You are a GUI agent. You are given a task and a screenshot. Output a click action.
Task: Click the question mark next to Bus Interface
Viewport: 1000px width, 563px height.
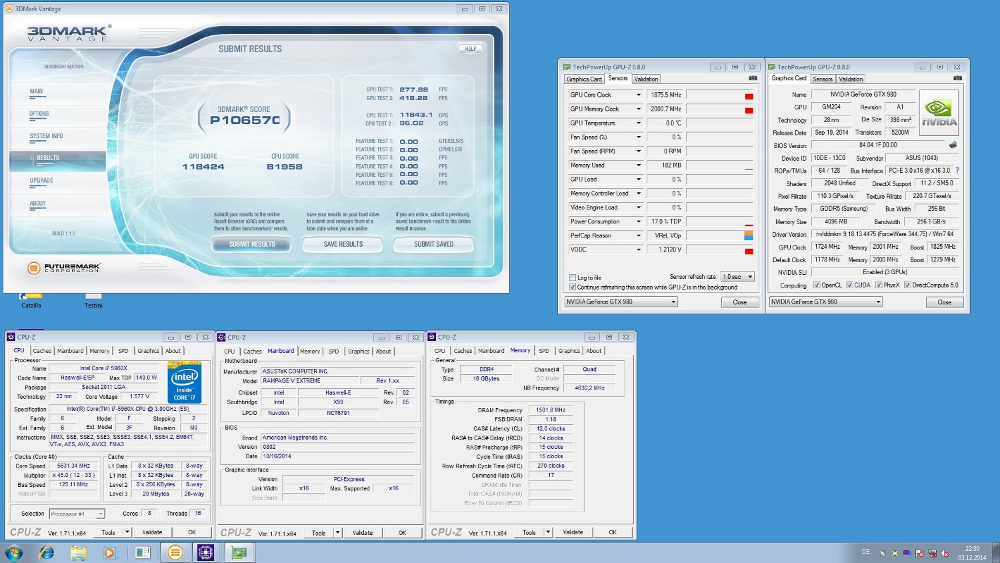957,171
